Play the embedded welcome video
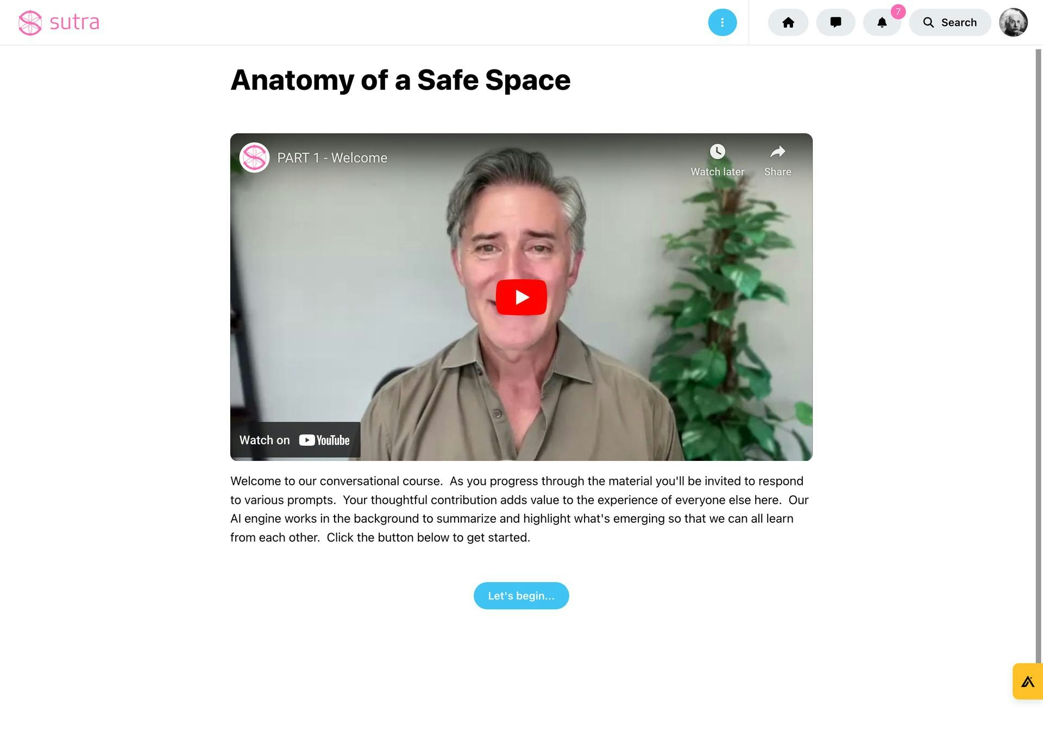Viewport: 1043px width, 737px height. 521,297
